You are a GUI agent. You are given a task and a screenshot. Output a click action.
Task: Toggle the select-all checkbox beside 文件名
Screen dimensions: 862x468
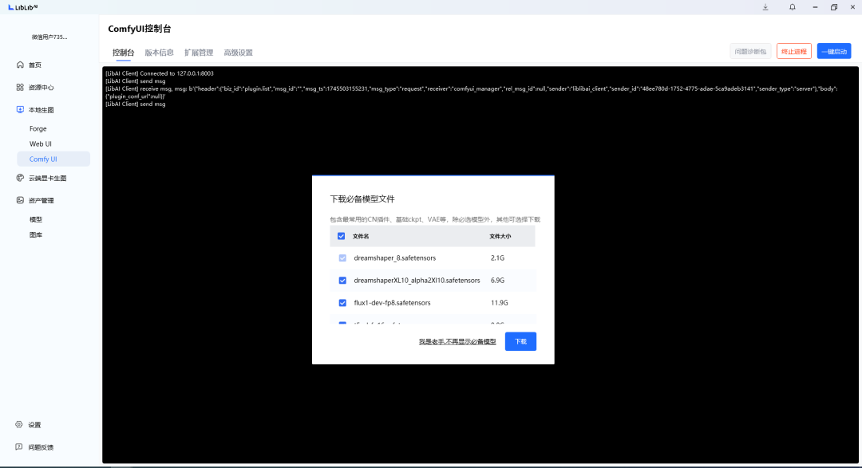(x=341, y=236)
